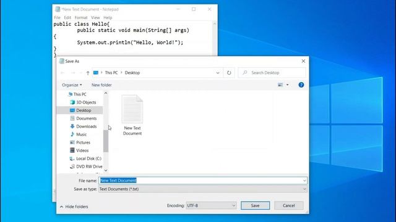This screenshot has width=396, height=222.
Task: Click the Back navigation arrow
Action: point(62,73)
